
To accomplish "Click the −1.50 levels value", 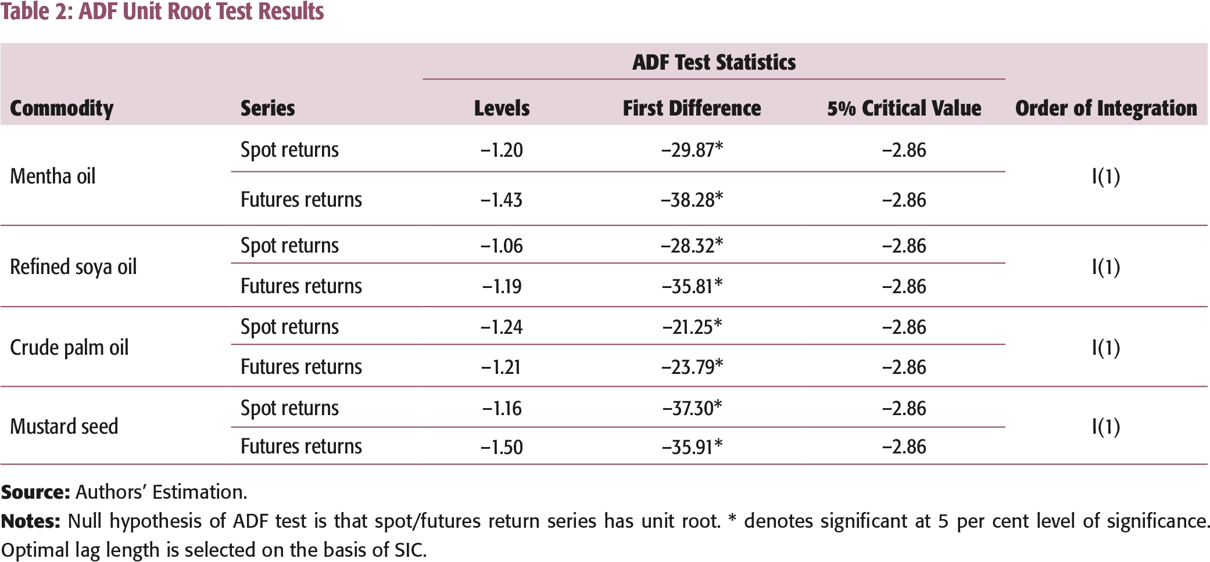I will [502, 447].
